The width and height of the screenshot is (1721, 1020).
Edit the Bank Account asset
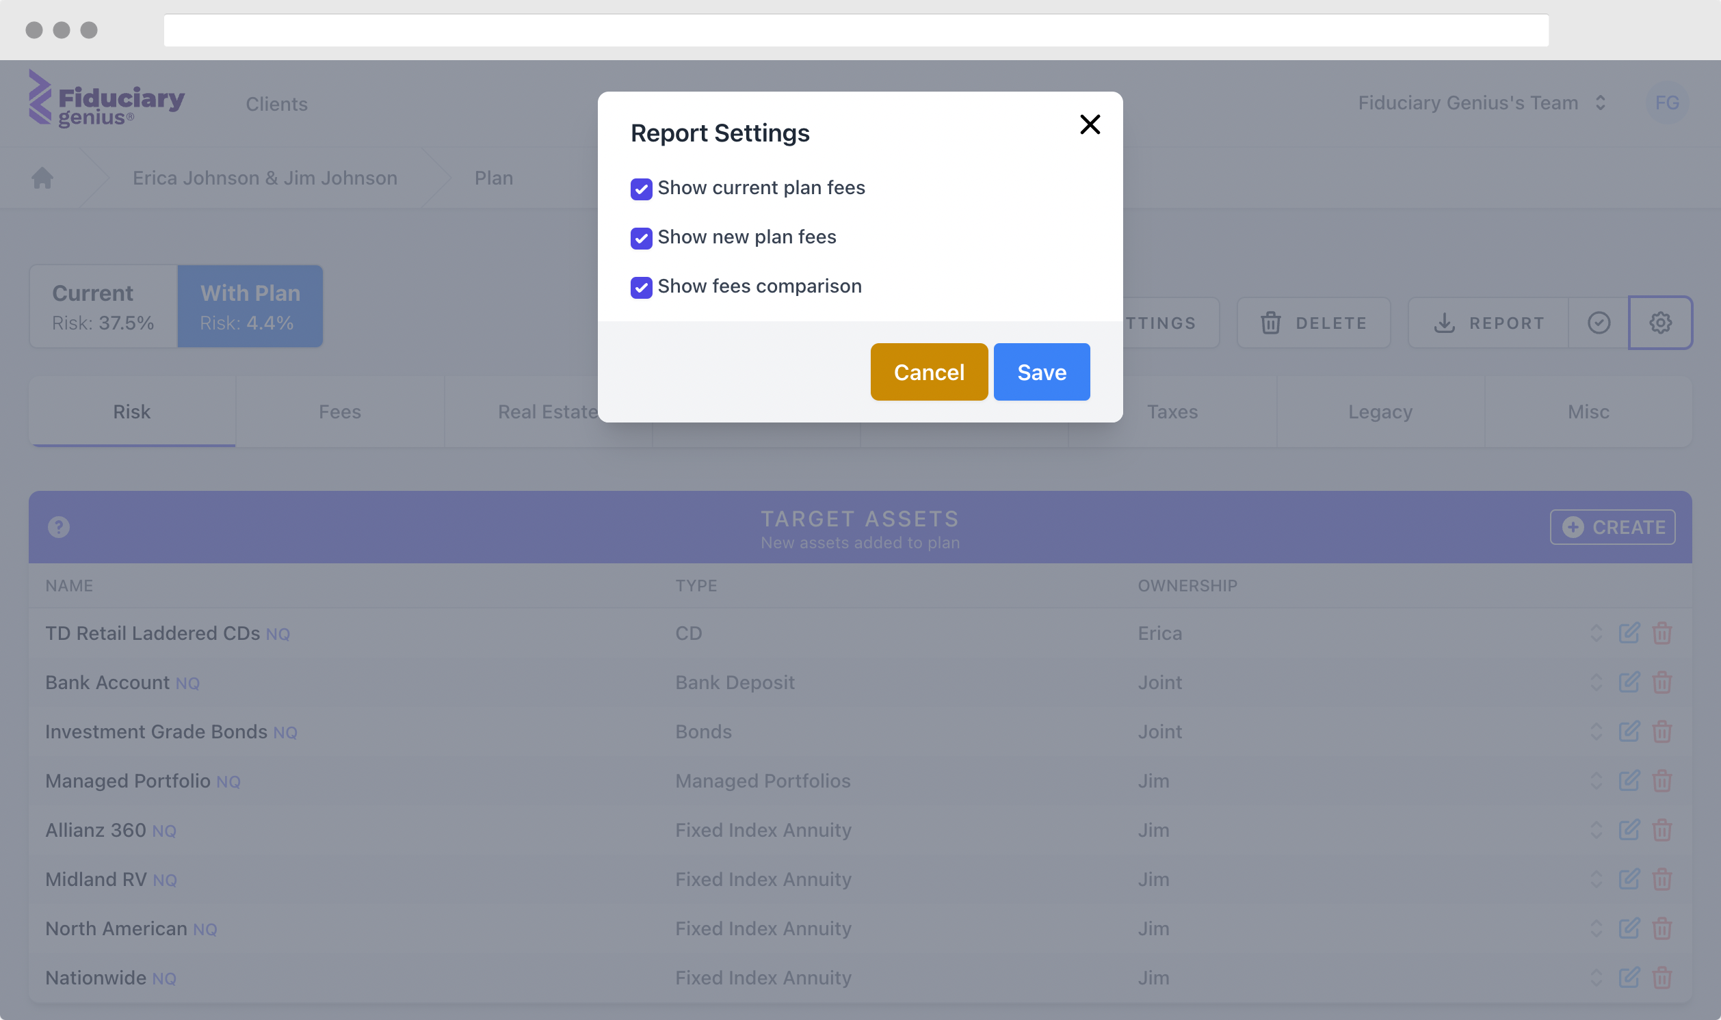click(x=1629, y=682)
